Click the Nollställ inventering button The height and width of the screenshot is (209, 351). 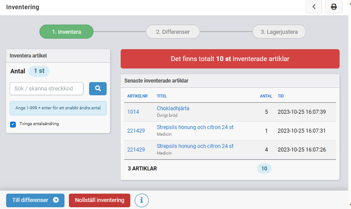(100, 200)
